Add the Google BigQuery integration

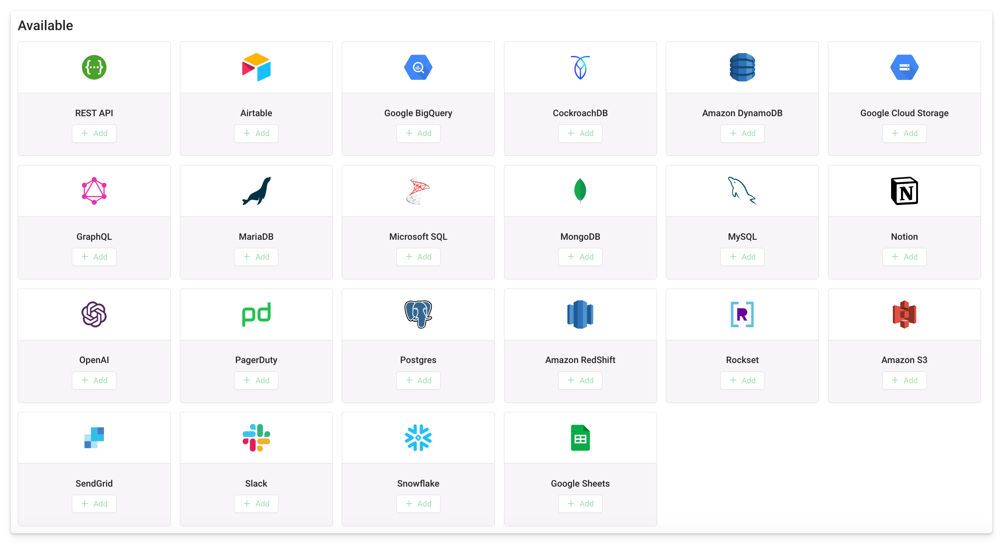point(419,133)
